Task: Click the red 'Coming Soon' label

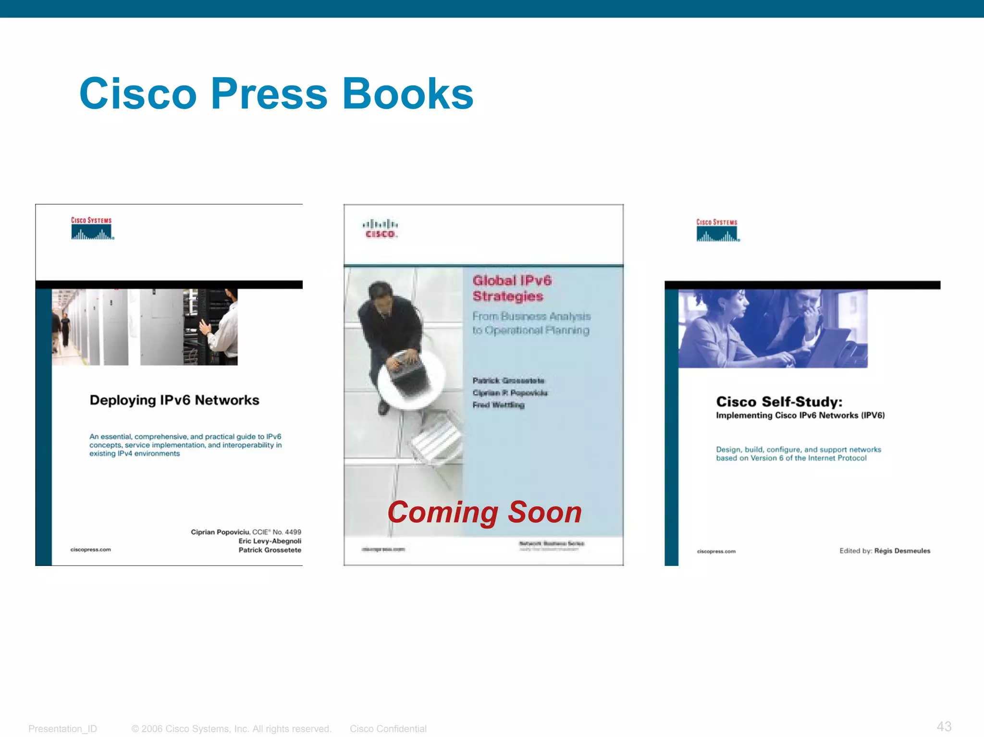Action: [485, 512]
